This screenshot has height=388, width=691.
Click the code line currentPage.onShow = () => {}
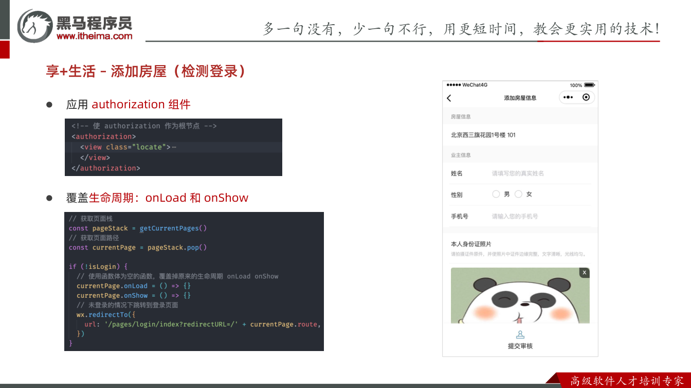tap(134, 296)
